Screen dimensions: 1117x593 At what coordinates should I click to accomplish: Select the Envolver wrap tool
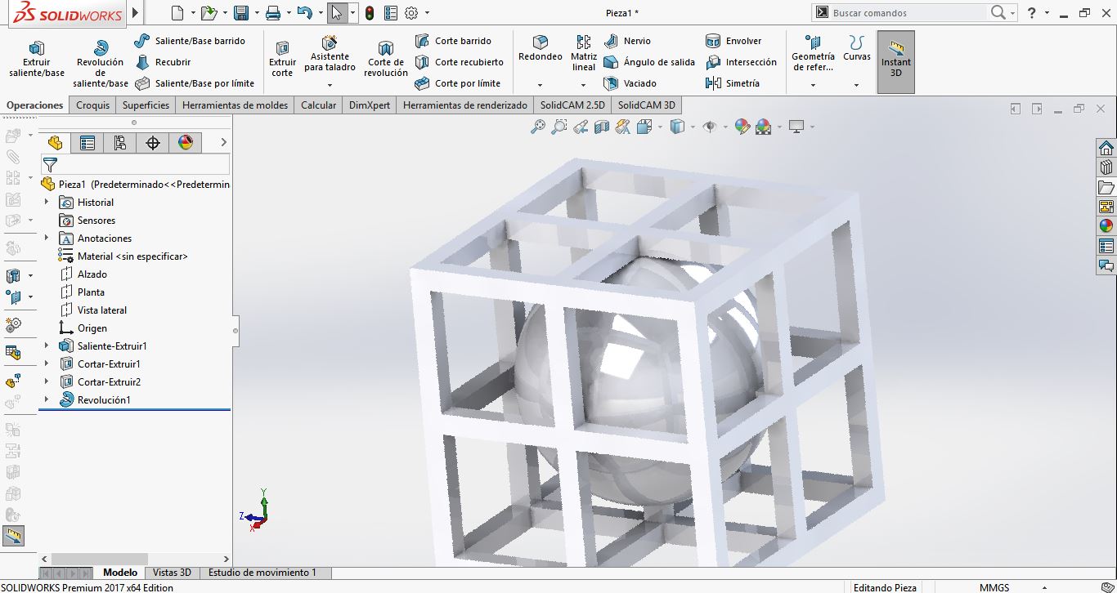(733, 41)
